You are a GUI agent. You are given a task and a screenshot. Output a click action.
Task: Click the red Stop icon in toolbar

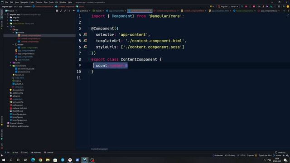[254, 6]
